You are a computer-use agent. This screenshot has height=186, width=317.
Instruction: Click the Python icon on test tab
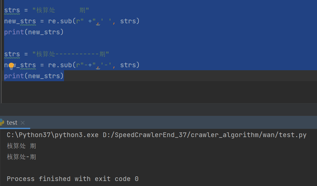pos(2,122)
